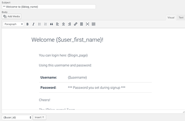Toggle bold formatting in the editor toolbar

[27, 24]
